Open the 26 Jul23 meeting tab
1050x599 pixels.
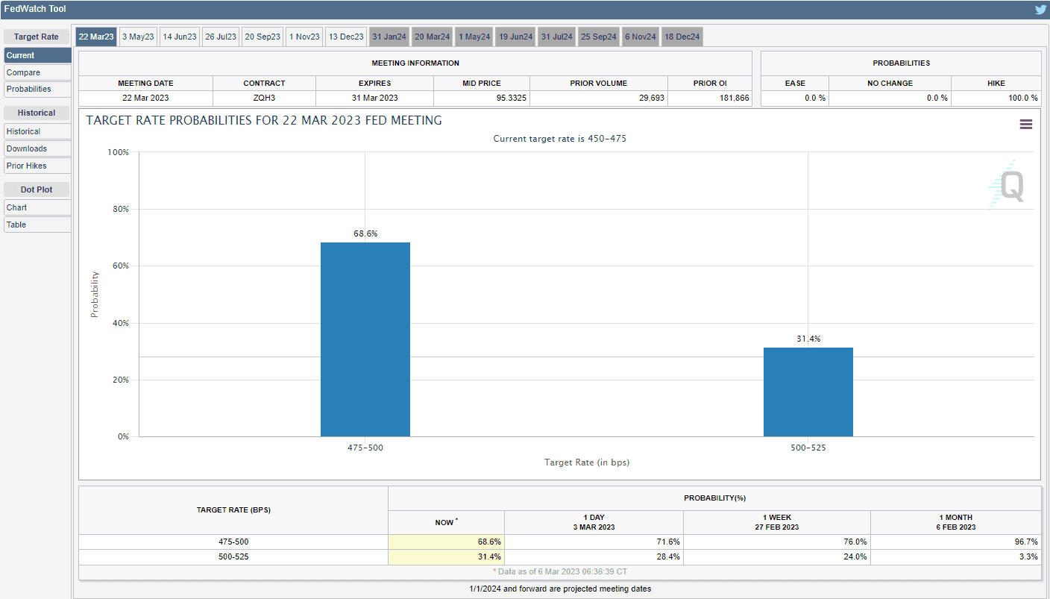(221, 37)
